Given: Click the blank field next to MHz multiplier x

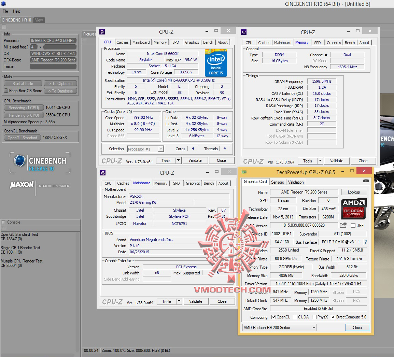Looking at the screenshot, I should click(60, 47).
